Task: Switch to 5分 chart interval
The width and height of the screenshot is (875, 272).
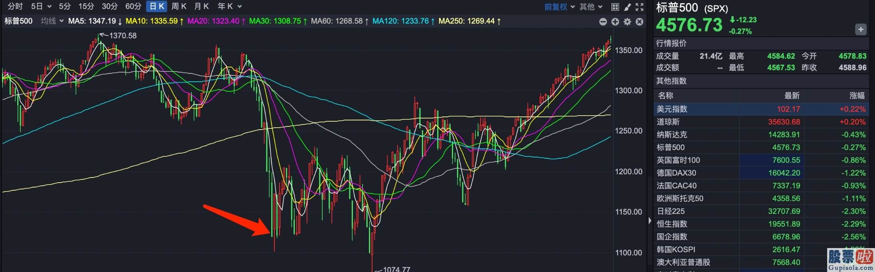Action: click(65, 6)
